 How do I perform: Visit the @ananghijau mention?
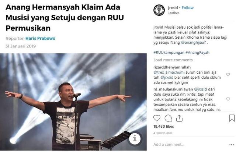pyautogui.click(x=193, y=42)
